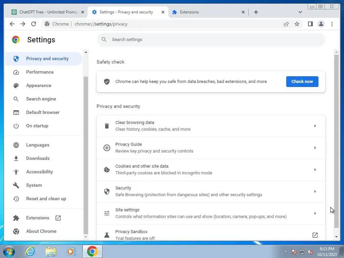The width and height of the screenshot is (344, 258).
Task: Click the browser forward arrow
Action: (x=23, y=24)
